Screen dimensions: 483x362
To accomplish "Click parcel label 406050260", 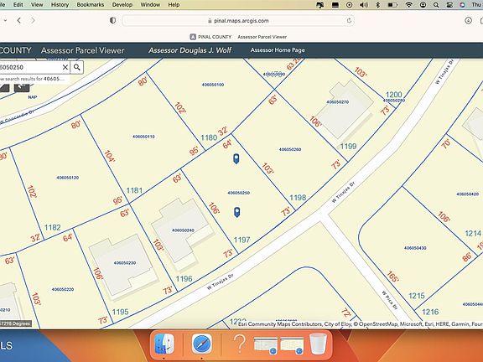I will point(290,150).
